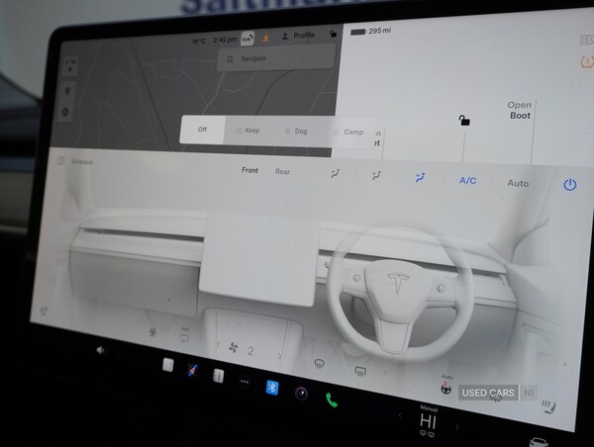Activate the heated steering wheel icon
Image resolution: width=594 pixels, height=447 pixels.
tap(447, 389)
